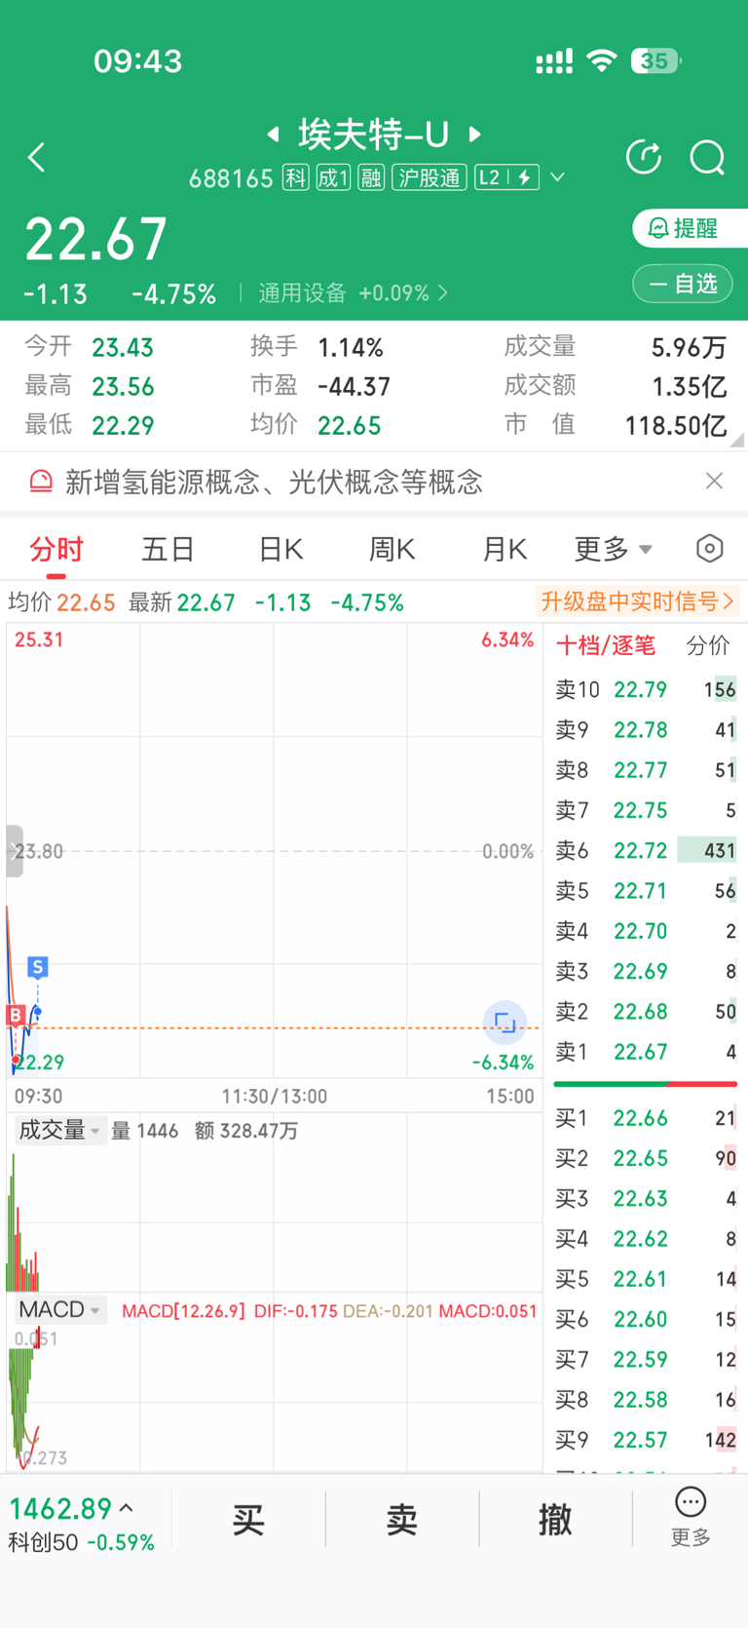This screenshot has height=1628, width=748.
Task: Open 更多 chart period dropdown
Action: click(x=613, y=550)
